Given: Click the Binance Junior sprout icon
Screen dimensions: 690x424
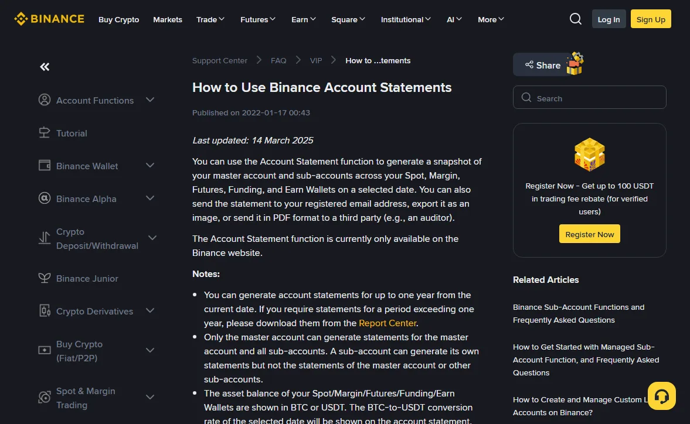Looking at the screenshot, I should click(45, 278).
